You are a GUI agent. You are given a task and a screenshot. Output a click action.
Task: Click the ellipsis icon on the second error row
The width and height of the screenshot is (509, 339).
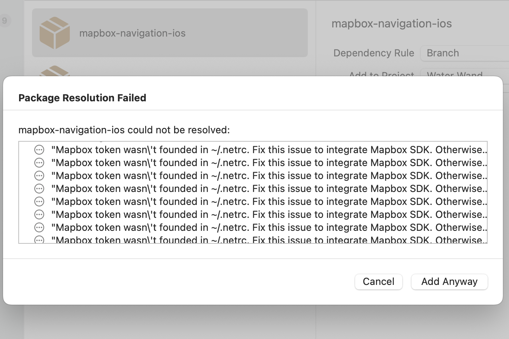39,163
